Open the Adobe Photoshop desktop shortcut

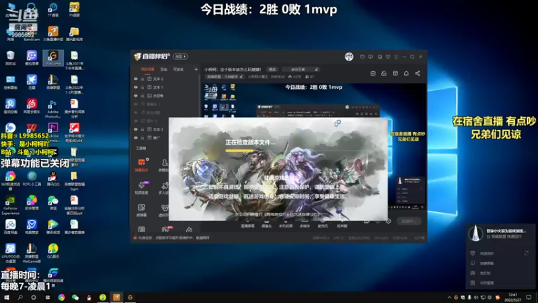(53, 109)
